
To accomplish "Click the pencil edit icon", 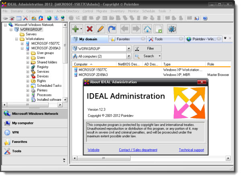I will pyautogui.click(x=100, y=29).
